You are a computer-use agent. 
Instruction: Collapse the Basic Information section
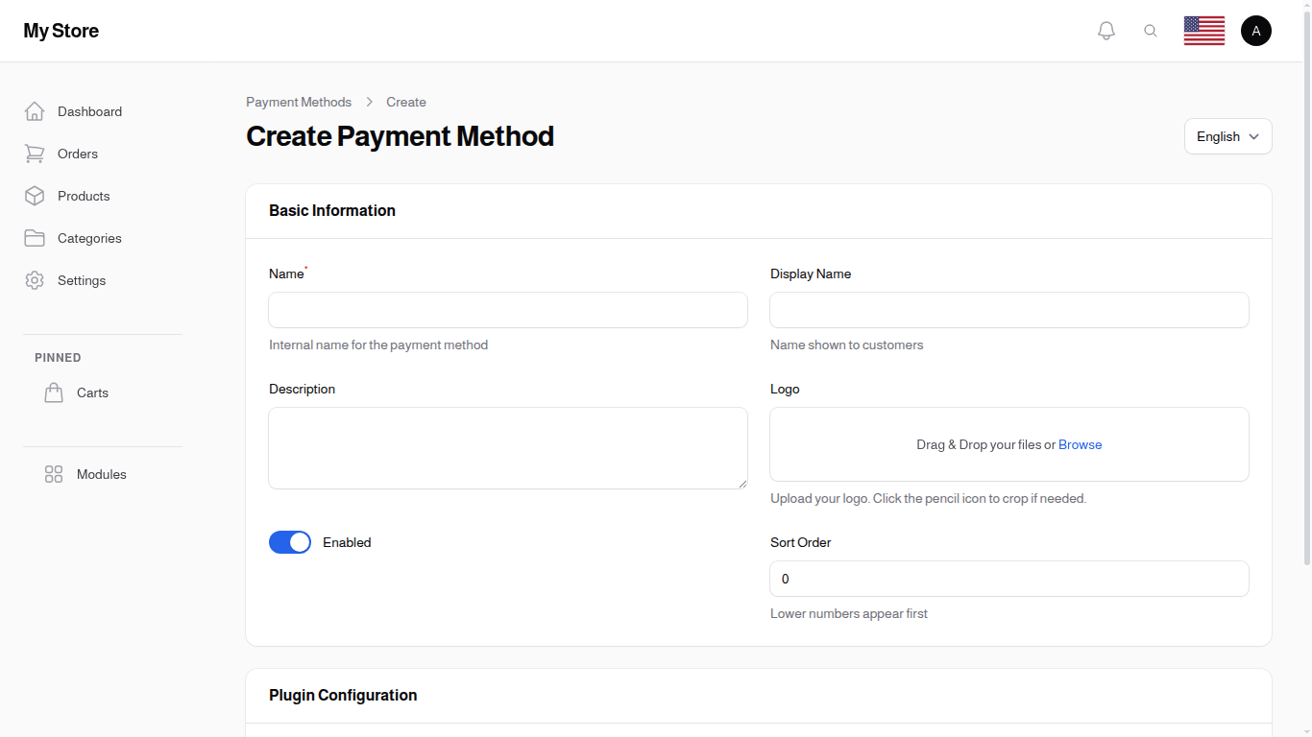[332, 210]
